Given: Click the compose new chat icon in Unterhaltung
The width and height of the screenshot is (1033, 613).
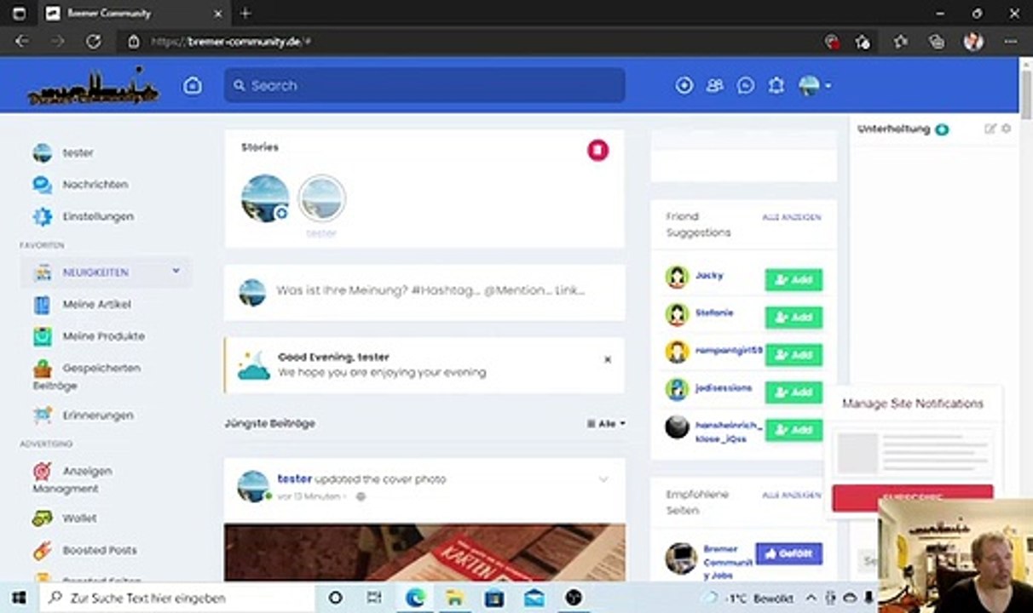Looking at the screenshot, I should tap(990, 129).
